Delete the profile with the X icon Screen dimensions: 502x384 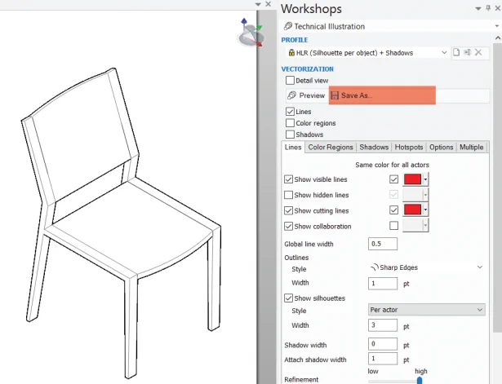[x=479, y=52]
